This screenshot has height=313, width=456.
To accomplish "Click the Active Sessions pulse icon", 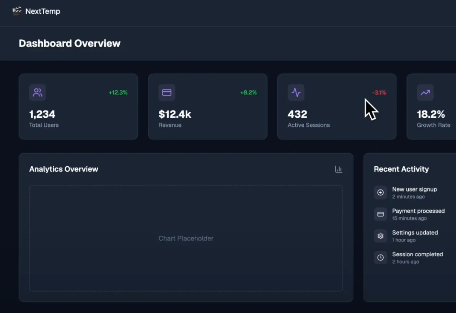I will 296,92.
